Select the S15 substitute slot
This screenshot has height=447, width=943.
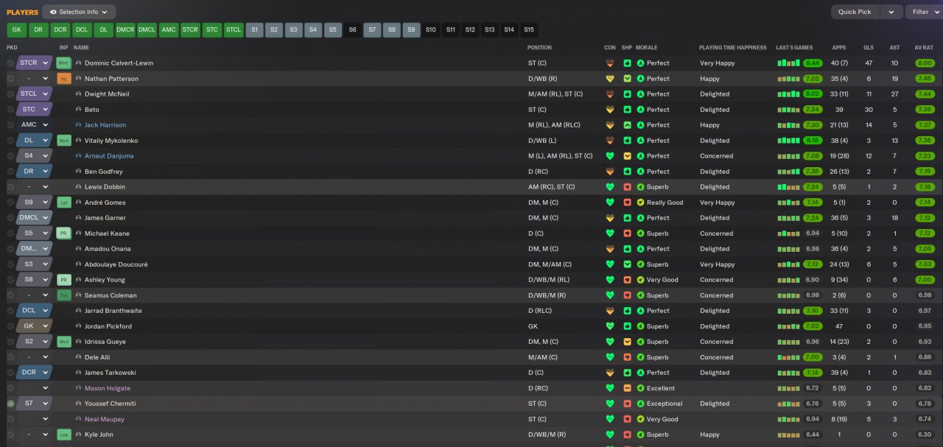click(528, 30)
